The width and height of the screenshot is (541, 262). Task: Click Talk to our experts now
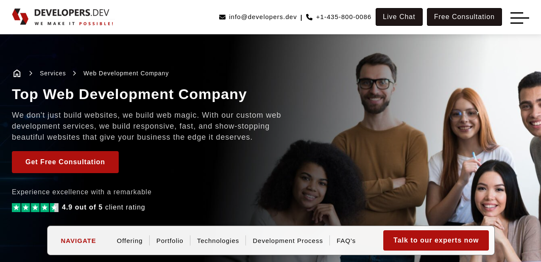click(x=436, y=240)
